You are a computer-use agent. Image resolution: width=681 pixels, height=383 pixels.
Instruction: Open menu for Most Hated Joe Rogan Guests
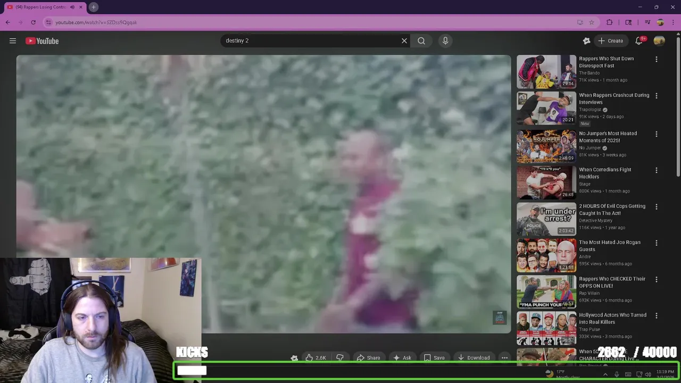[656, 243]
